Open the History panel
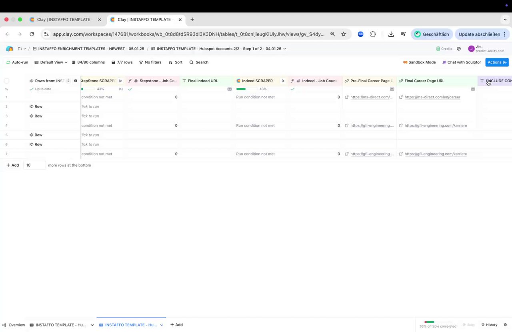The width and height of the screenshot is (512, 332). 489,325
